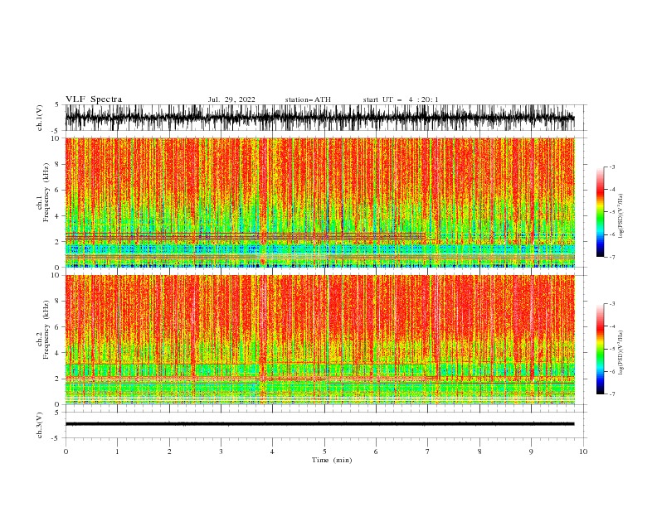The image size is (657, 507).
Task: Click the time axis tick label "9"
Action: click(x=531, y=451)
